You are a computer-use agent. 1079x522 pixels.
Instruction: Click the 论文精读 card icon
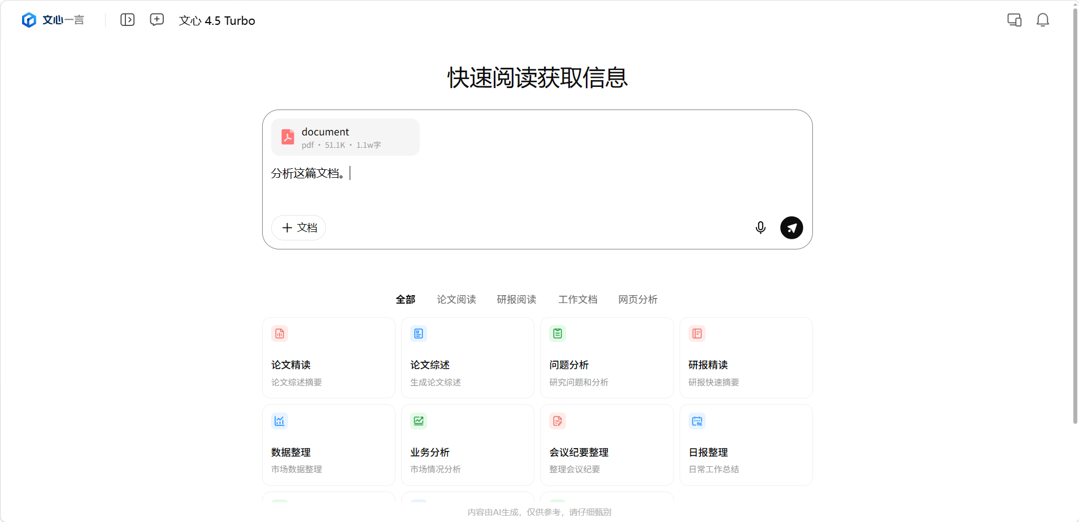coord(280,334)
